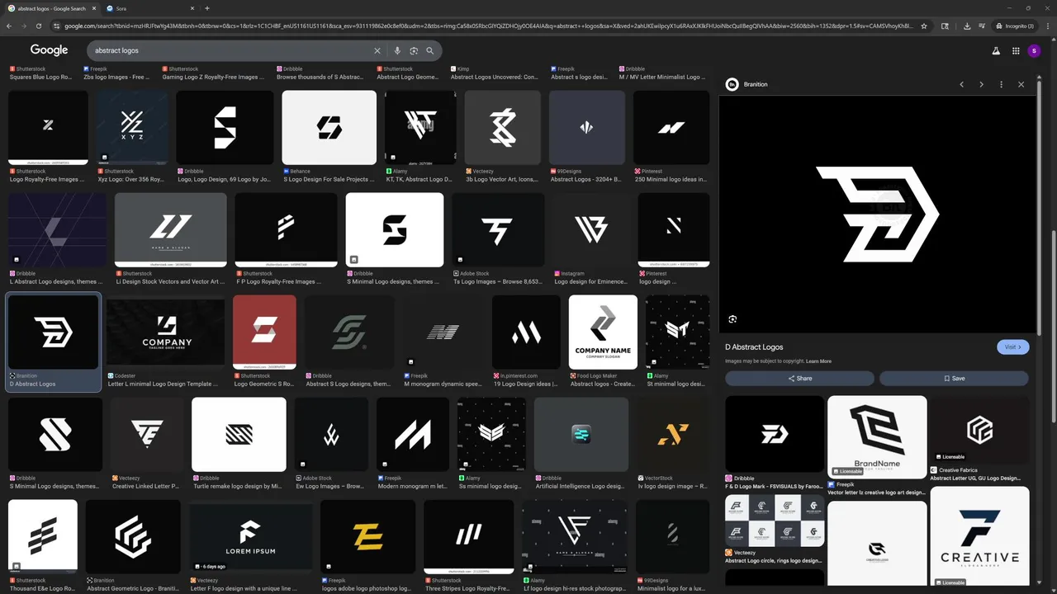The height and width of the screenshot is (594, 1057).
Task: Open the COMPANY letter L logo thumbnail
Action: 165,332
